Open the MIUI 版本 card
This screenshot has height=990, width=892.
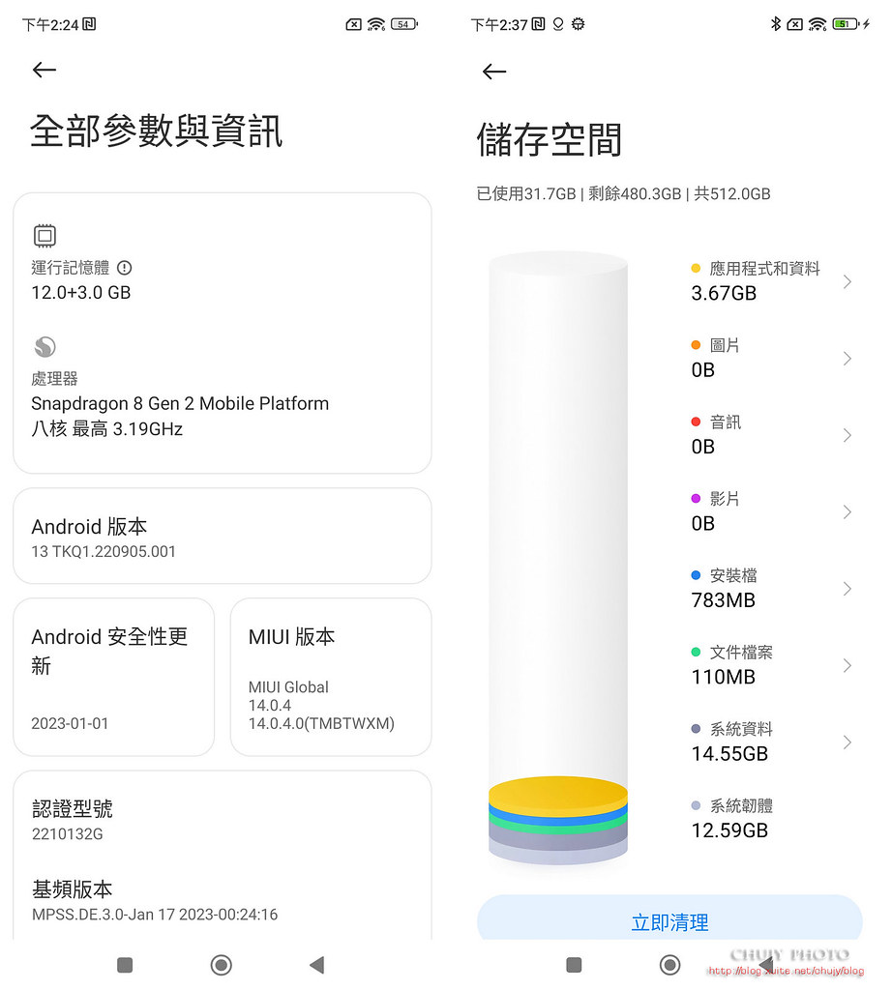pyautogui.click(x=331, y=677)
